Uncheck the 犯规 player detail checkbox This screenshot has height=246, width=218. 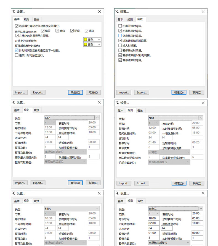click(72, 31)
